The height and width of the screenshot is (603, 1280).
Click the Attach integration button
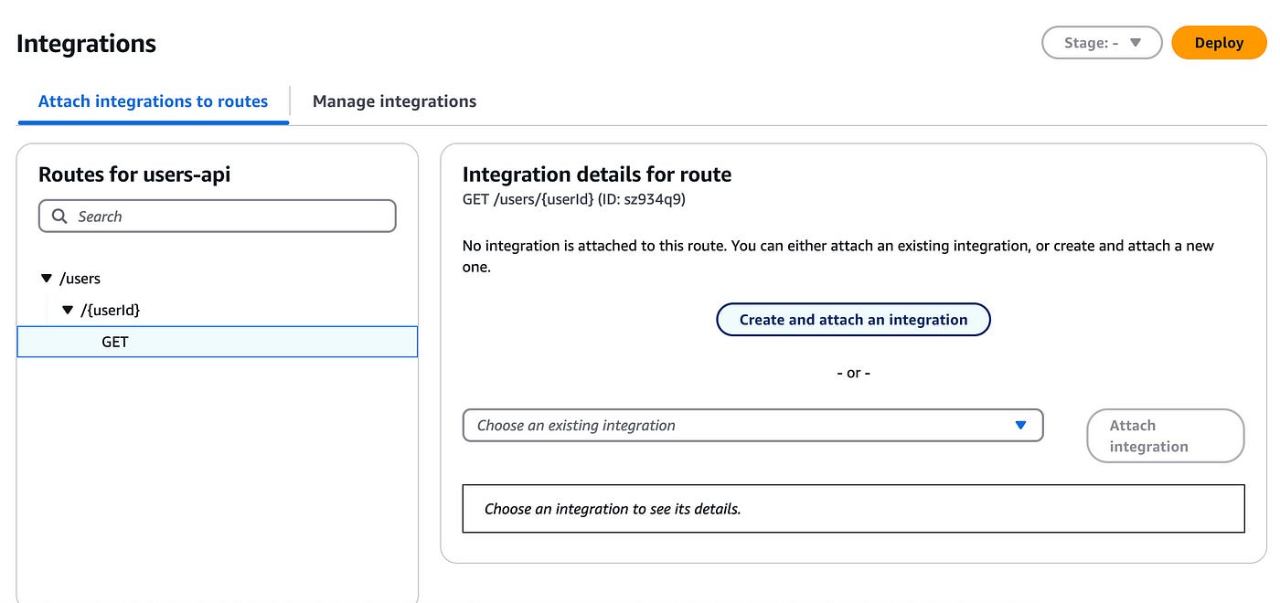coord(1166,436)
